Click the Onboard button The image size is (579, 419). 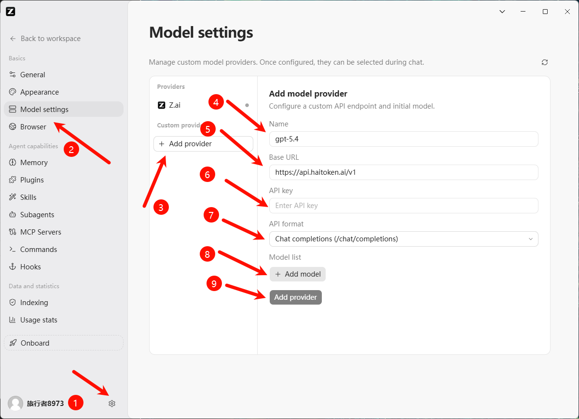64,343
